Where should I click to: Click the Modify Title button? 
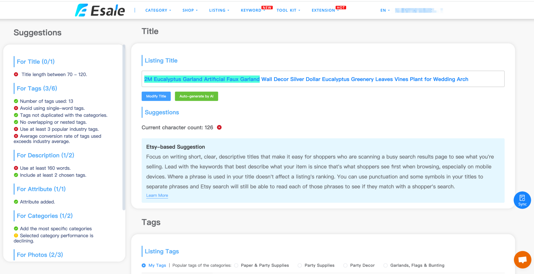pos(156,96)
